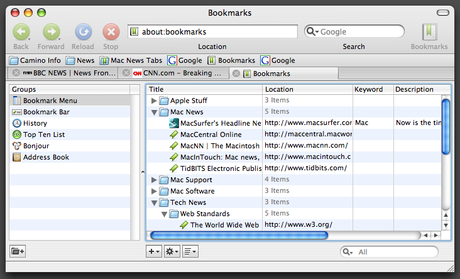460x279 pixels.
Task: Sort by Keyword column header
Action: coord(373,89)
